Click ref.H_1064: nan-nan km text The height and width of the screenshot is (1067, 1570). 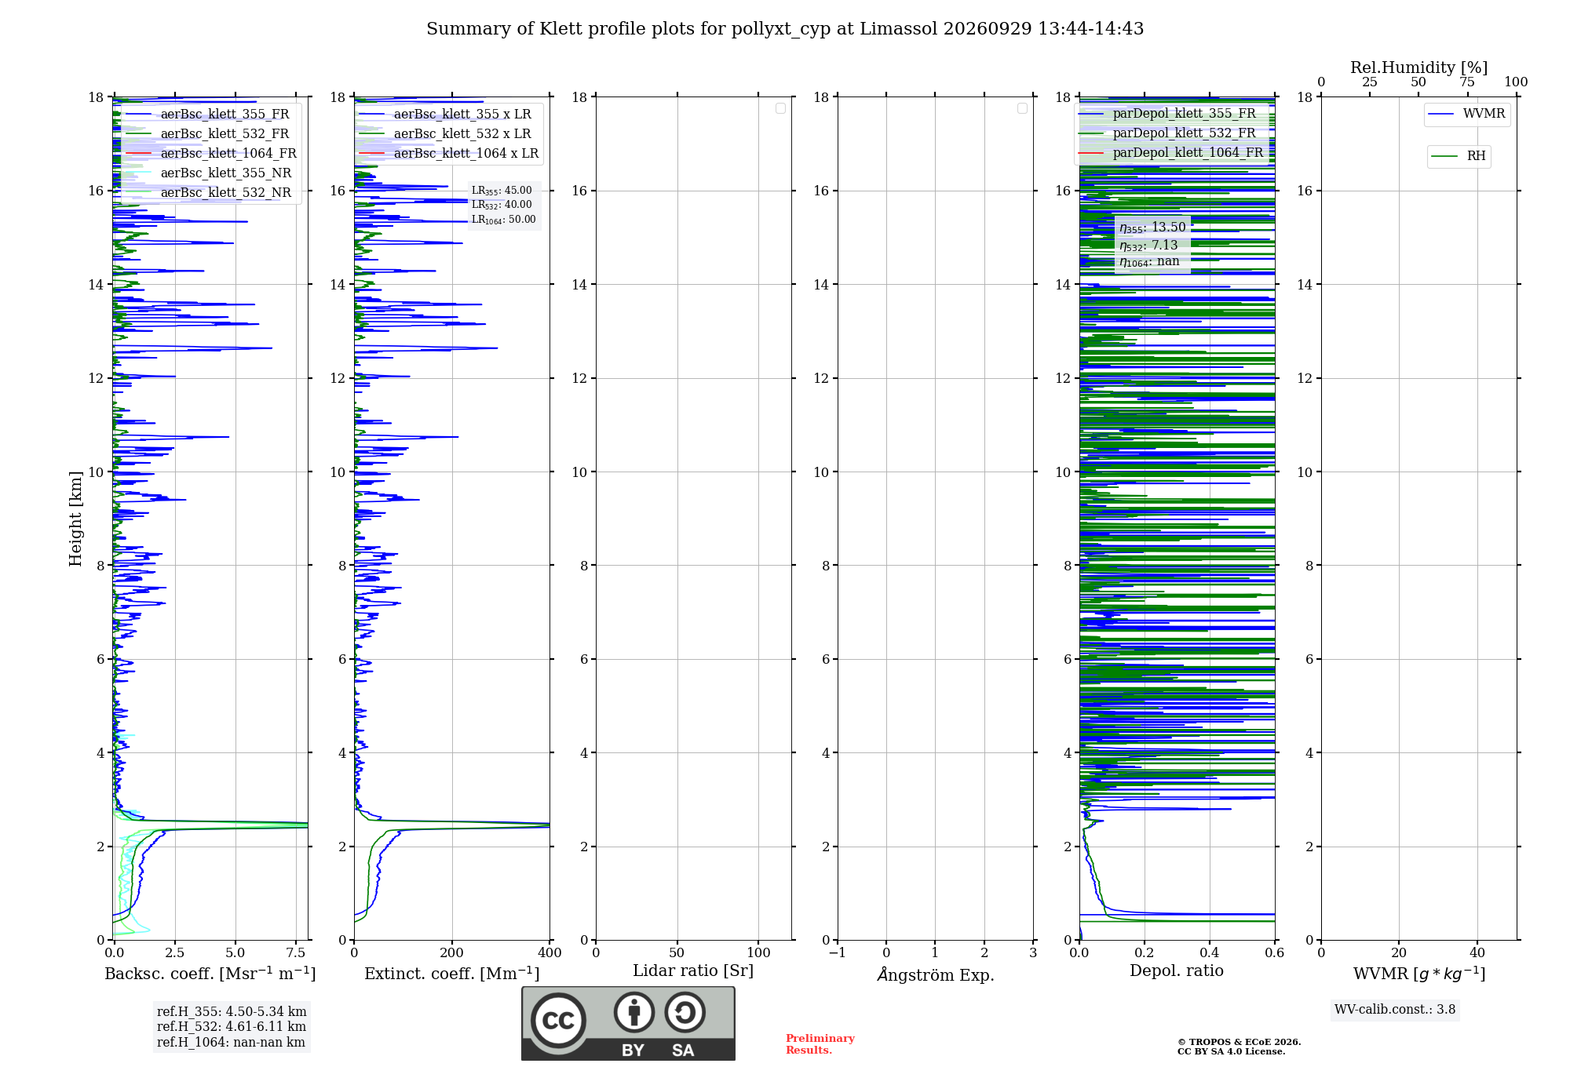click(231, 1043)
